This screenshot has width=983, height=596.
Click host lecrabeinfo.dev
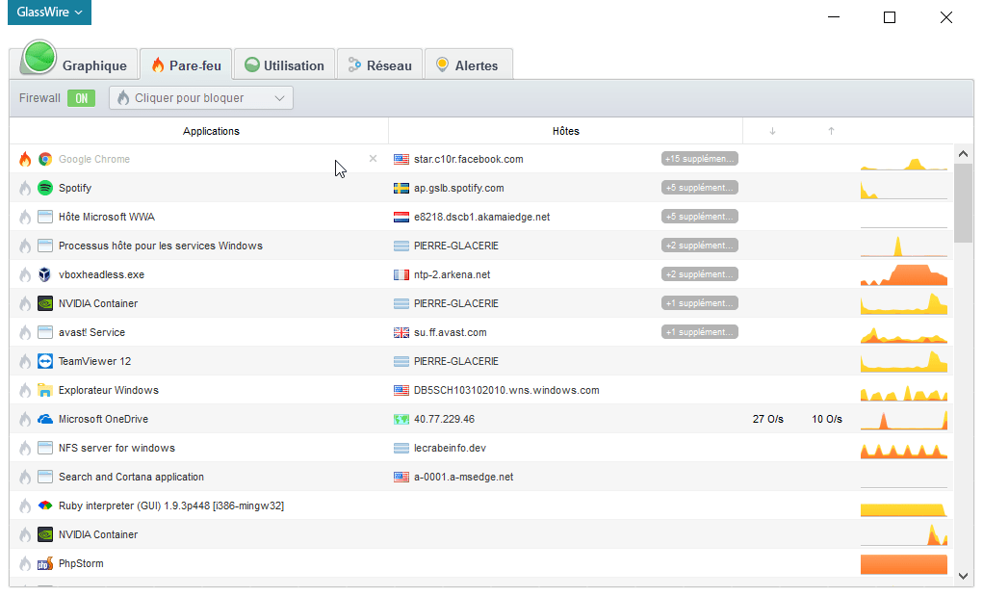(451, 448)
